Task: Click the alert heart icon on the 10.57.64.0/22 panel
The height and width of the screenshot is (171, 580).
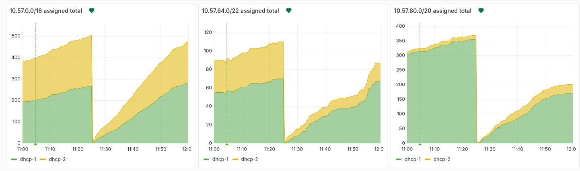Action: [x=288, y=11]
